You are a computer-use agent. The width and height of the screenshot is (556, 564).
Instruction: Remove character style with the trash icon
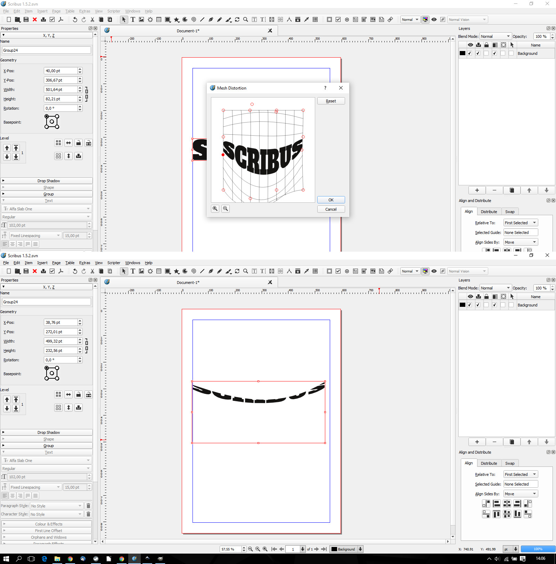pyautogui.click(x=88, y=514)
